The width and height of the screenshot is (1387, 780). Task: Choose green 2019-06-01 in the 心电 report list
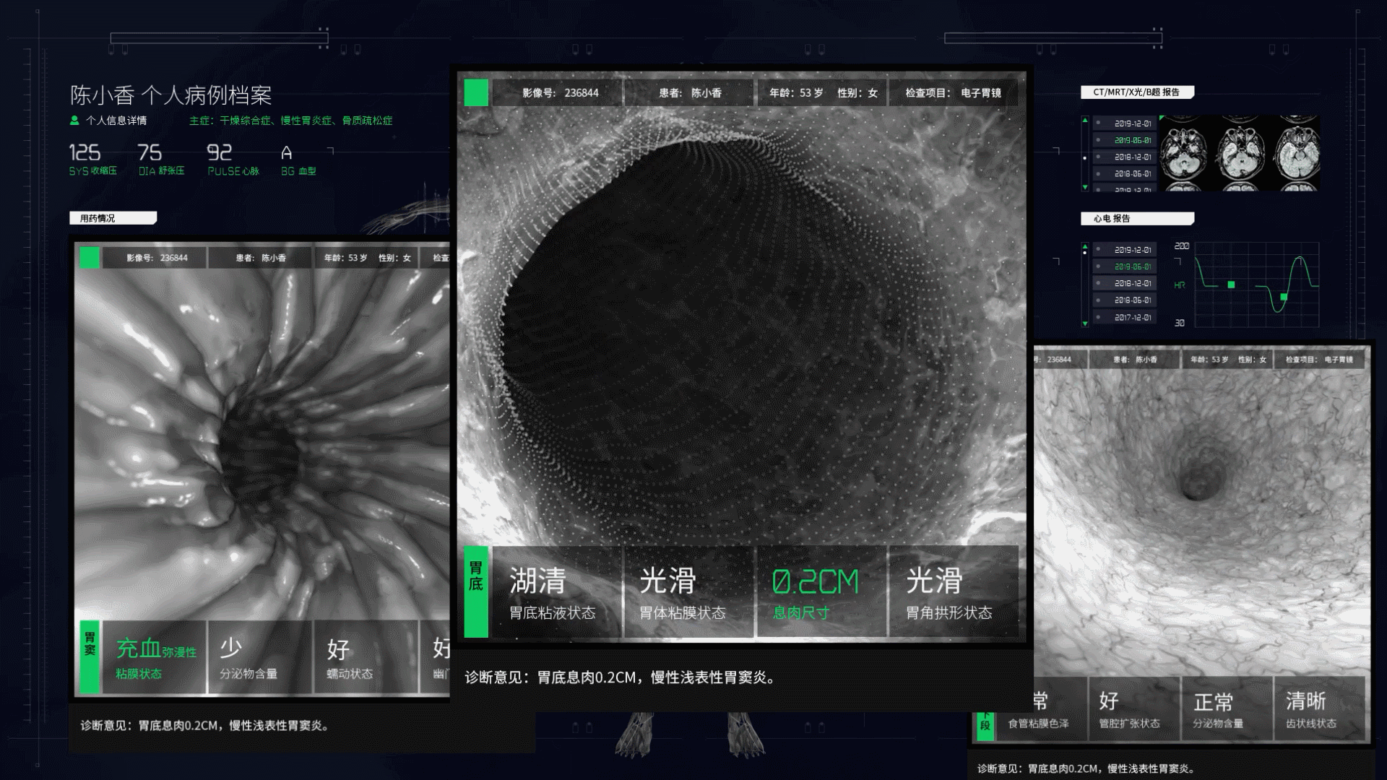point(1125,266)
